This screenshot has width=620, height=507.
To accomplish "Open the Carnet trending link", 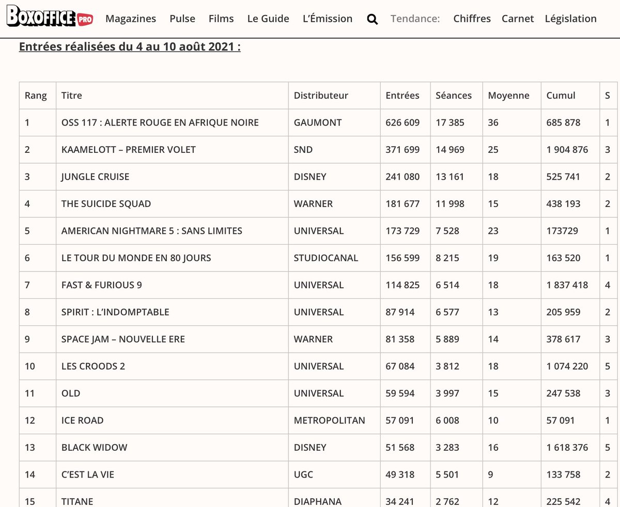I will coord(518,19).
